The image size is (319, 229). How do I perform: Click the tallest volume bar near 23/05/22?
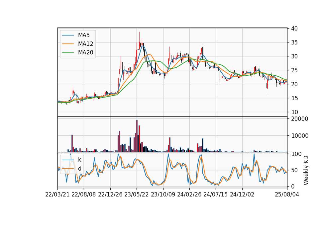[x=137, y=136]
